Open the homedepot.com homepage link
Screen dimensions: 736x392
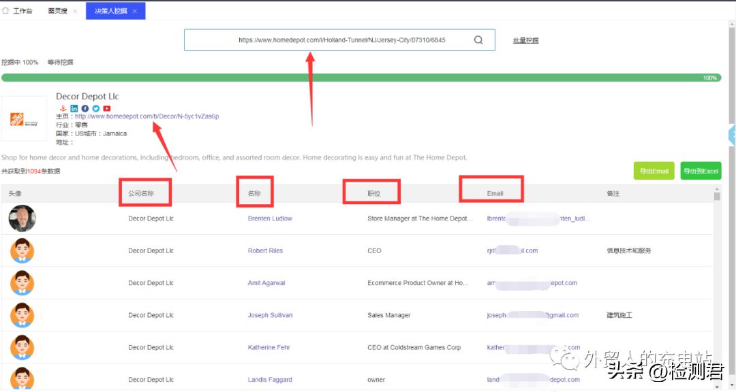click(147, 116)
